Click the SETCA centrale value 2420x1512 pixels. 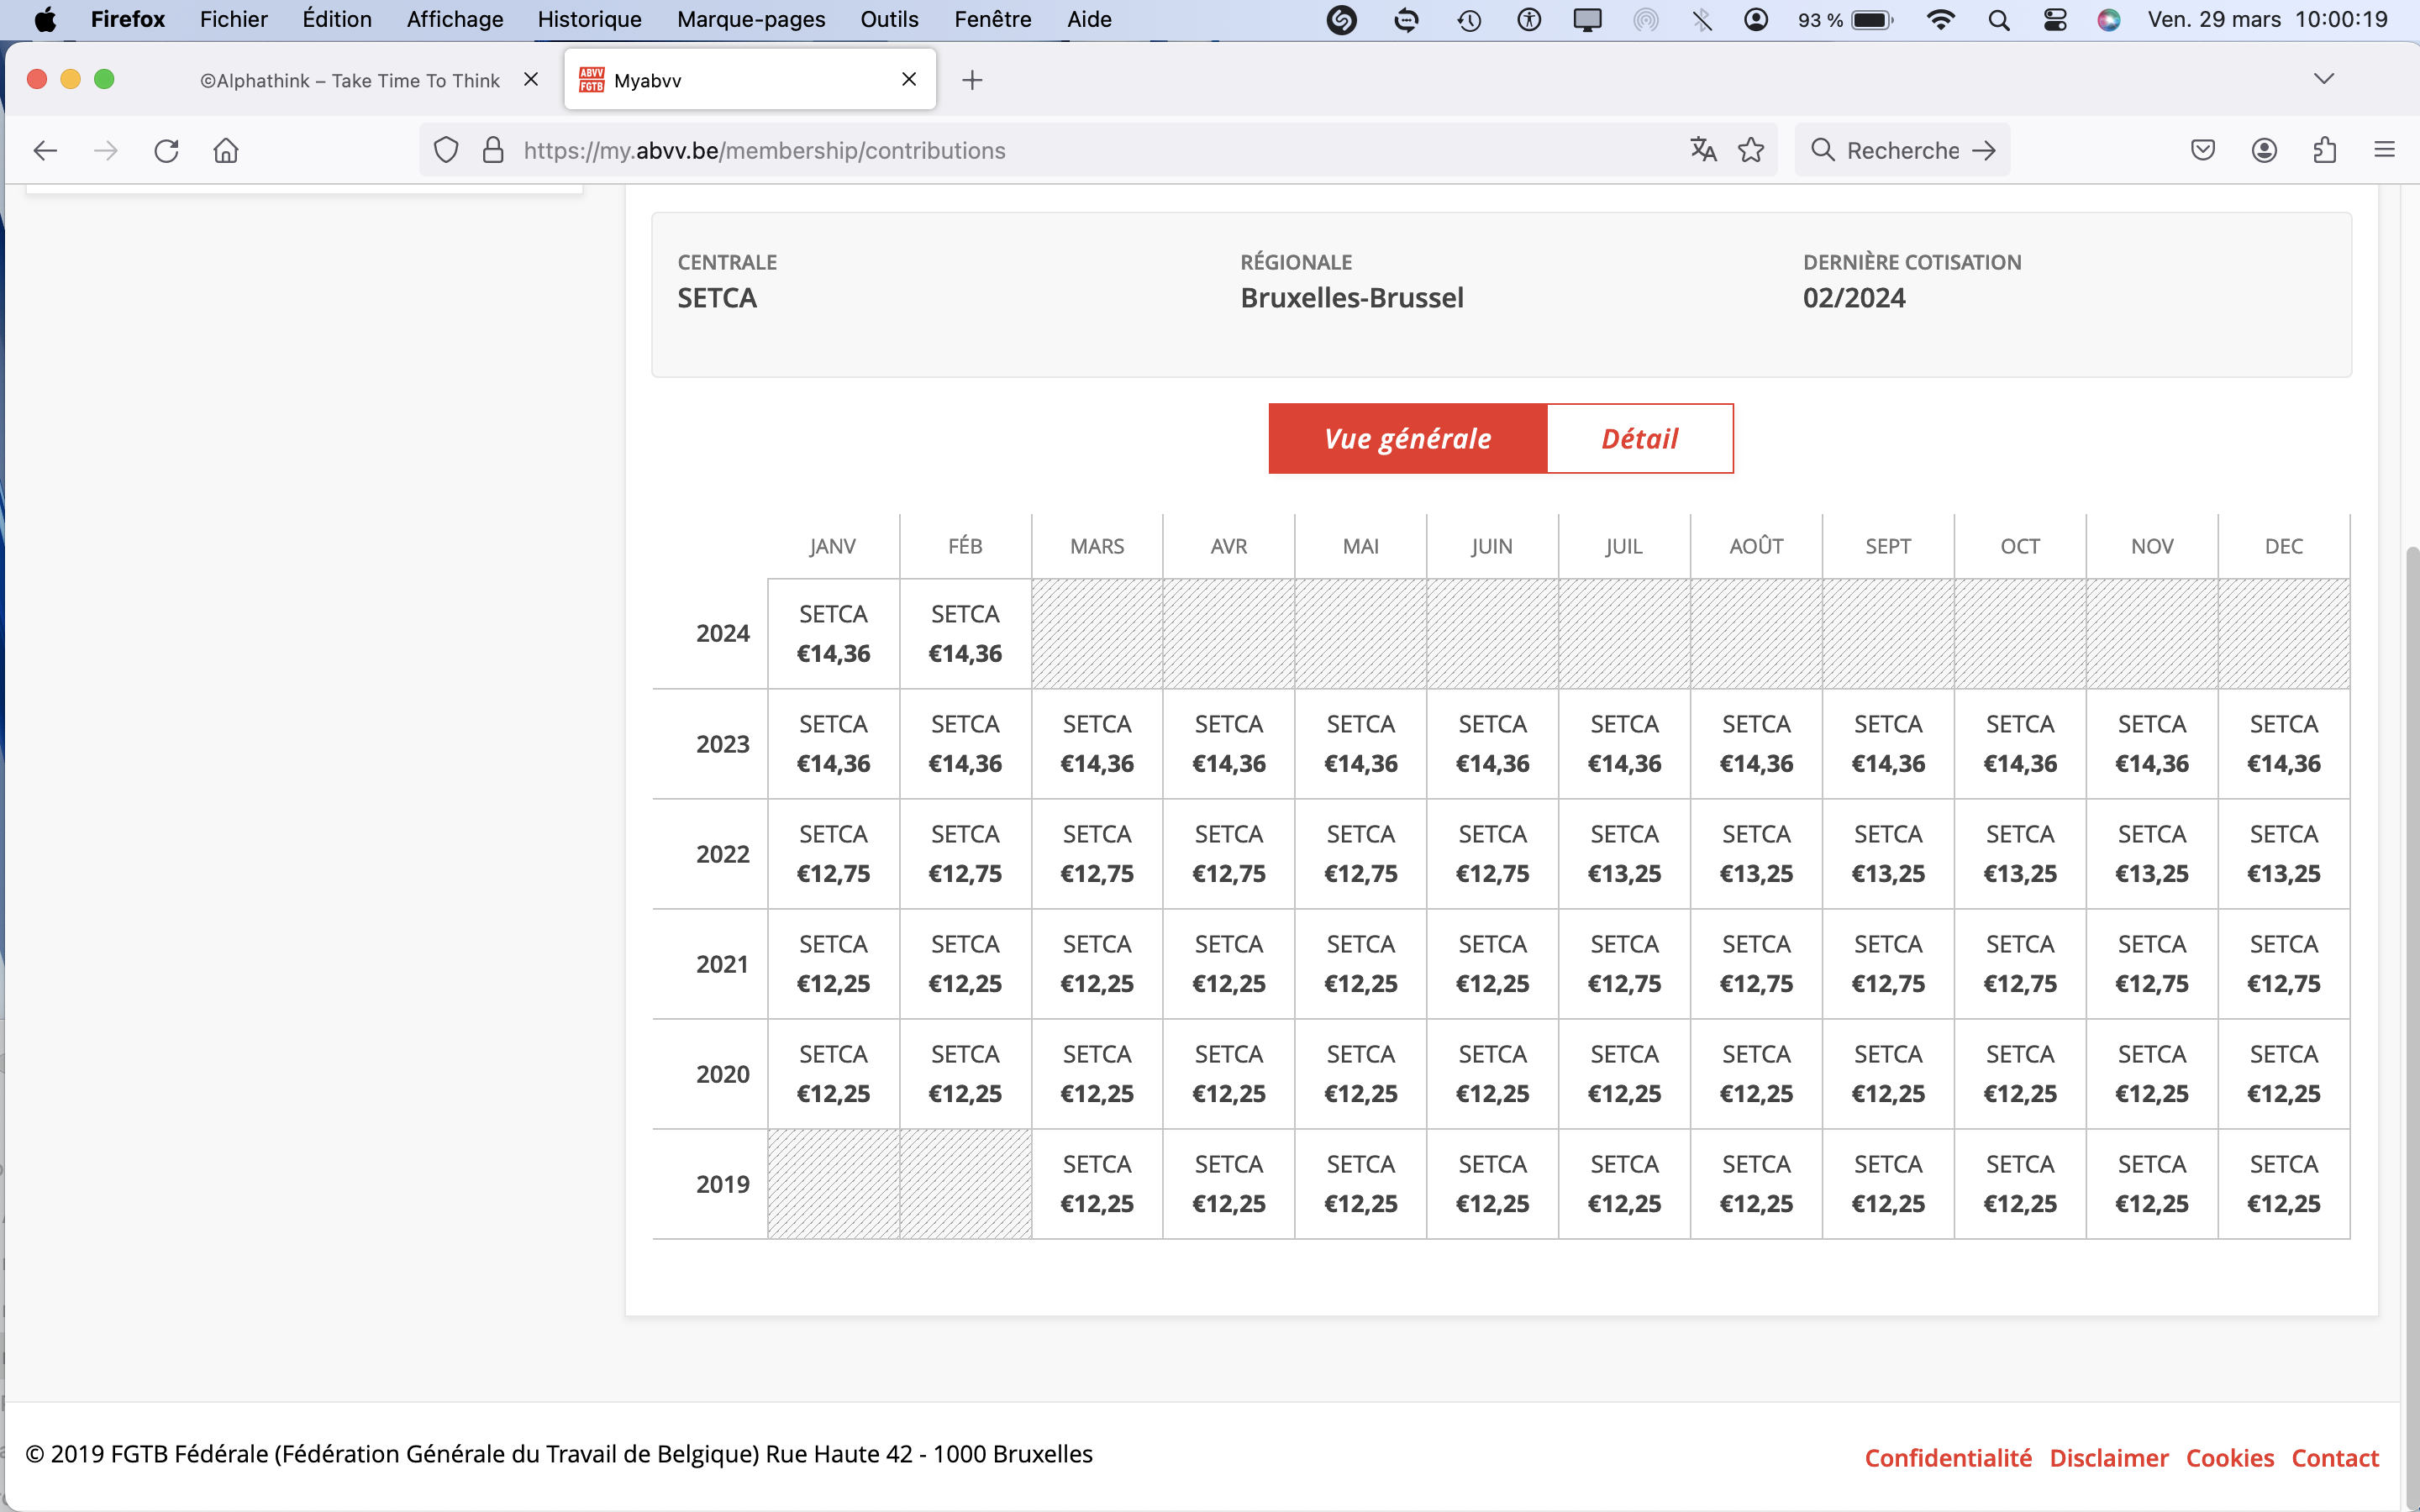(717, 298)
